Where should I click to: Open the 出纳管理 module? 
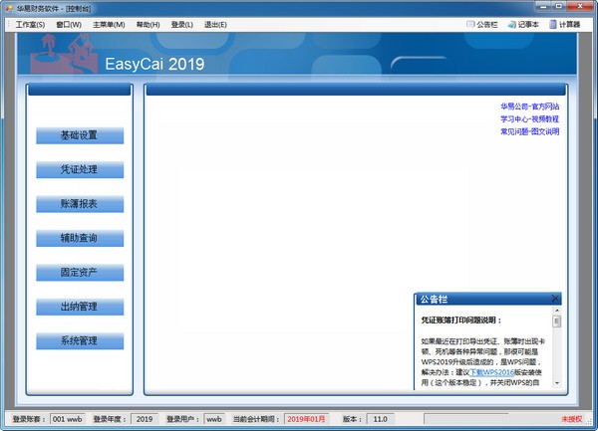coord(80,307)
